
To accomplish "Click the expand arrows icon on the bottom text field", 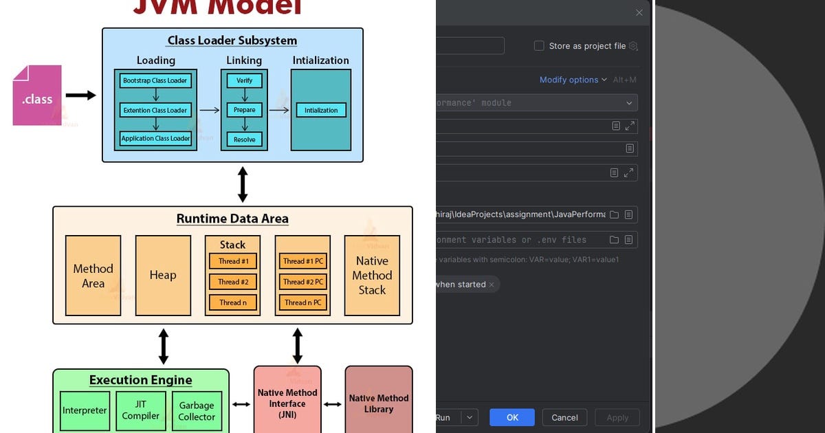I will 630,173.
